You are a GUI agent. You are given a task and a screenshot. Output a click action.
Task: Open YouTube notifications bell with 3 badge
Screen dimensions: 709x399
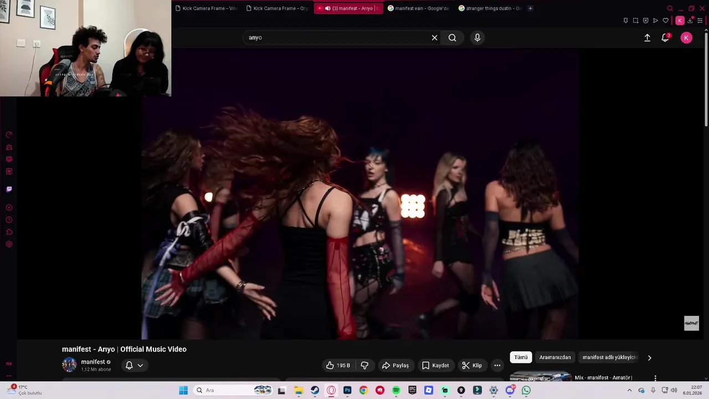[665, 38]
